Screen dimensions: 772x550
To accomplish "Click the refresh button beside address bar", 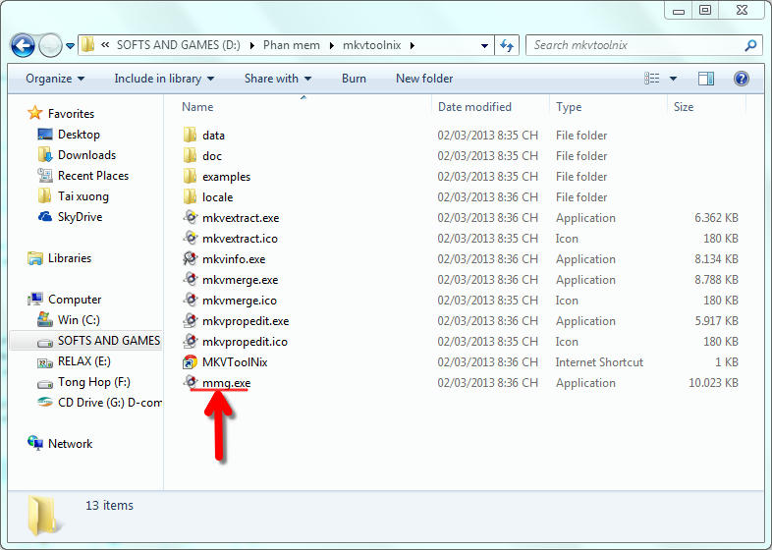I will (x=507, y=46).
